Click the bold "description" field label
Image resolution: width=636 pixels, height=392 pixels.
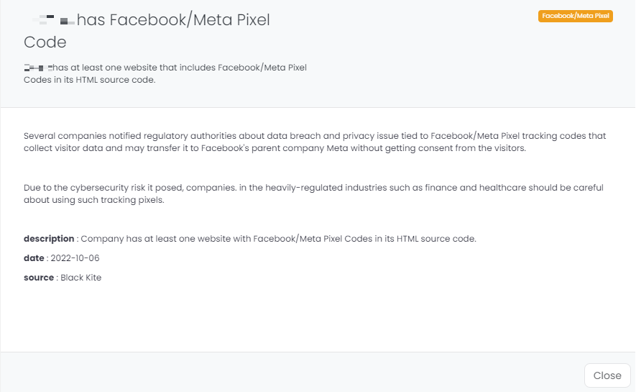(49, 239)
